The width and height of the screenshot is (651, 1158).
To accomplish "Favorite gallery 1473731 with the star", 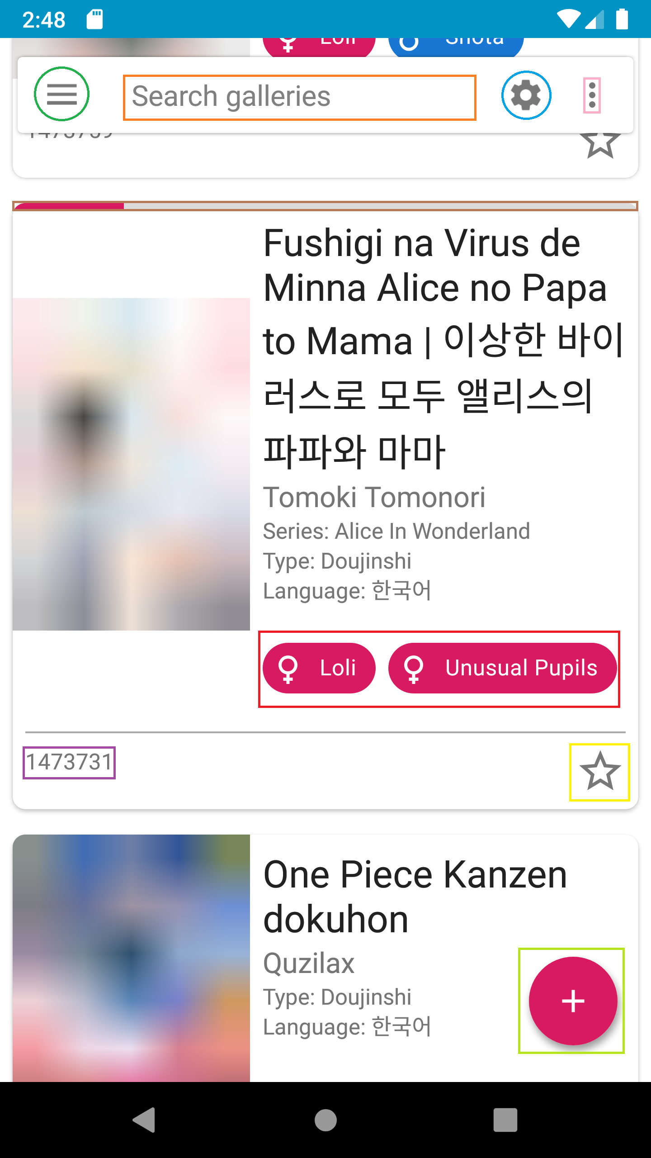I will point(599,772).
